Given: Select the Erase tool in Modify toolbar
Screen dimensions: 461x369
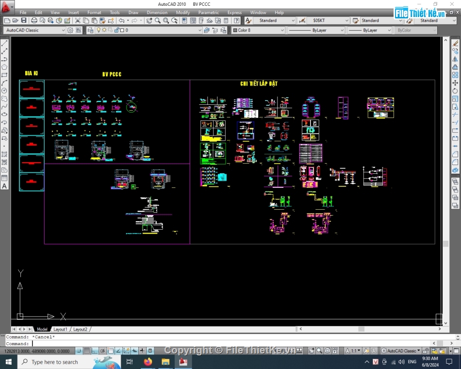Looking at the screenshot, I should [x=455, y=43].
